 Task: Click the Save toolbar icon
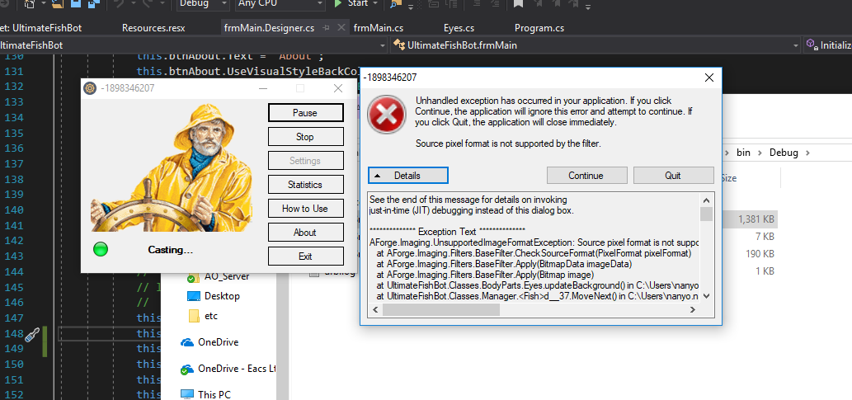click(76, 4)
